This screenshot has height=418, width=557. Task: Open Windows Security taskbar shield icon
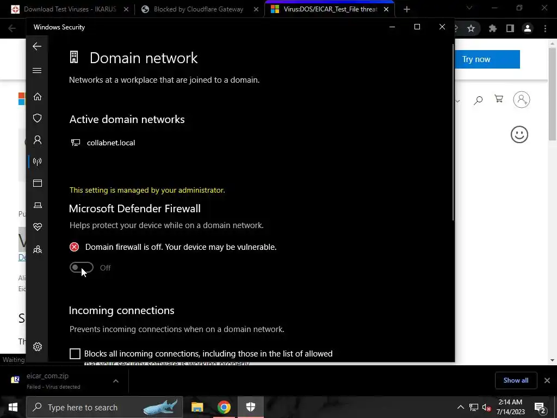tap(251, 407)
